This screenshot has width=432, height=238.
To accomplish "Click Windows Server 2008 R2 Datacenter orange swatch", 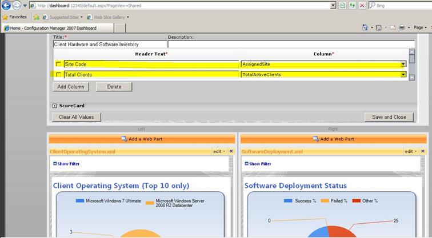I will 150,203.
